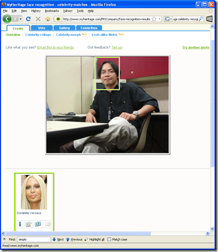This screenshot has height=252, width=218.
Task: Click the Find text field containing simplo
Action: 34,239
